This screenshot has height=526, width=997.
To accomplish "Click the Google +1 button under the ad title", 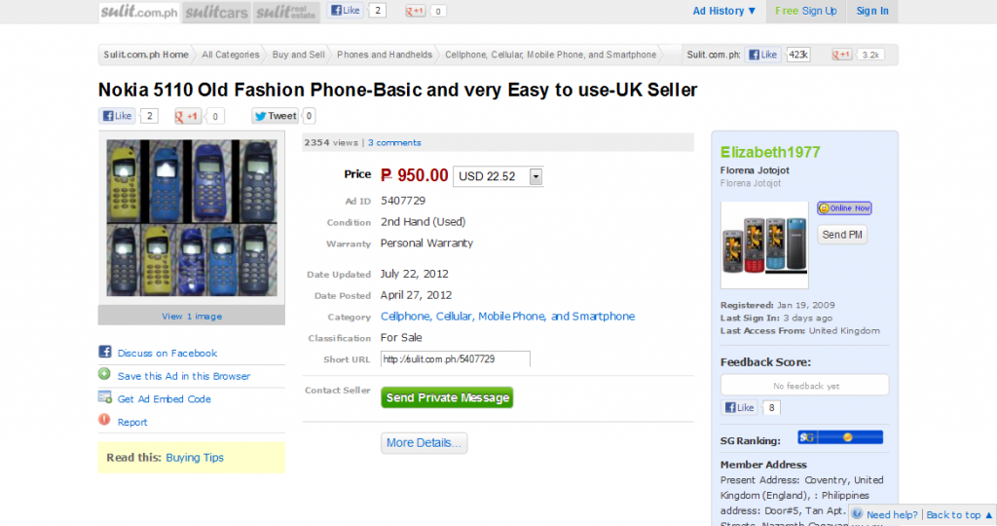I will tap(188, 116).
